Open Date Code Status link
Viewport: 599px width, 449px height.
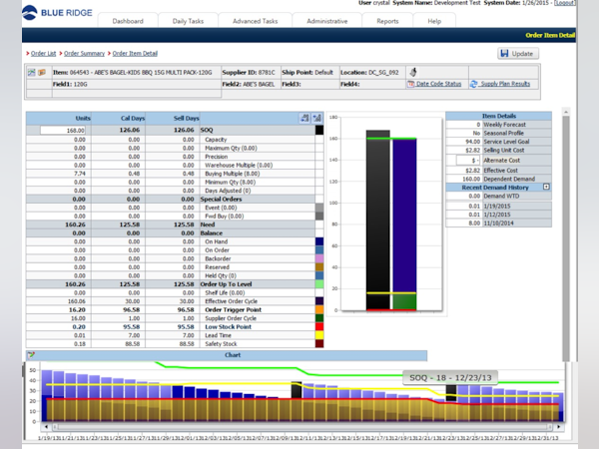point(438,84)
